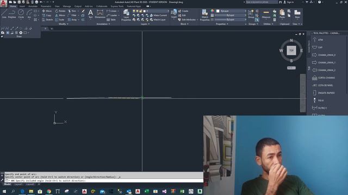The height and width of the screenshot is (195, 348).
Task: Click Make Current layer button
Action: tap(158, 15)
